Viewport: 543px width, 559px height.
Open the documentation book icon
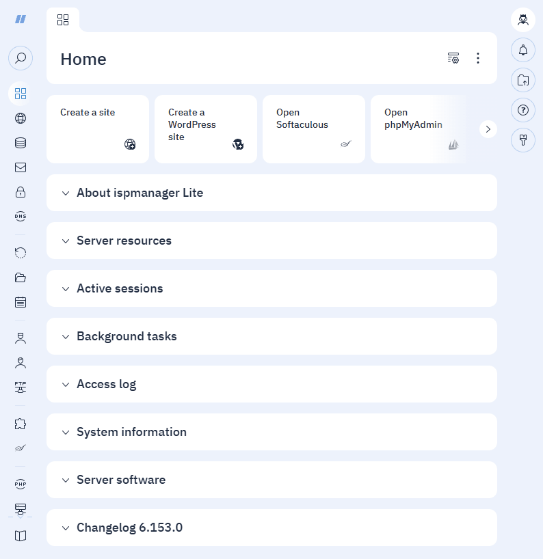click(x=21, y=536)
